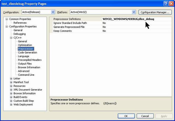Click the Apply button
Image resolution: width=175 pixels, height=121 pixels.
pos(164,116)
